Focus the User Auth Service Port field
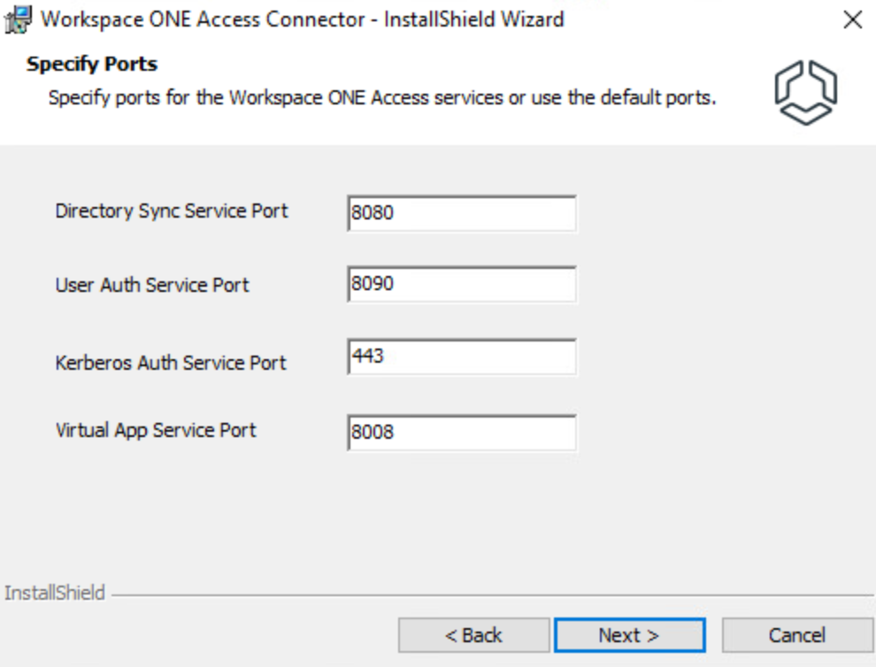 (462, 285)
